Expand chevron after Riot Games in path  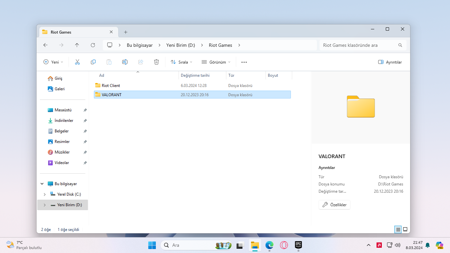[x=239, y=45]
